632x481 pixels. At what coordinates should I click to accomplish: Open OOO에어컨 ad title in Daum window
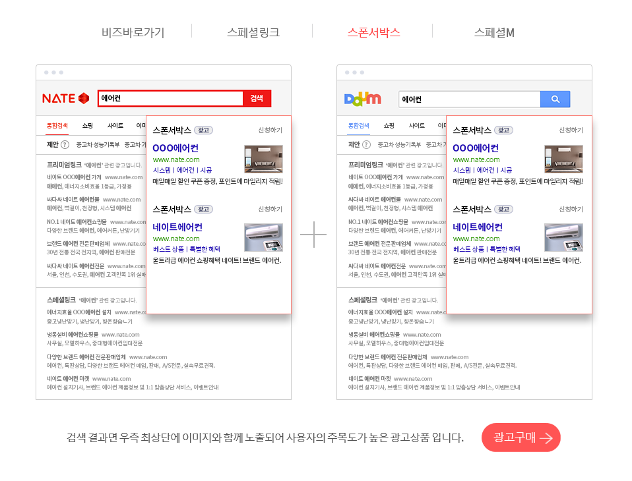coord(476,148)
